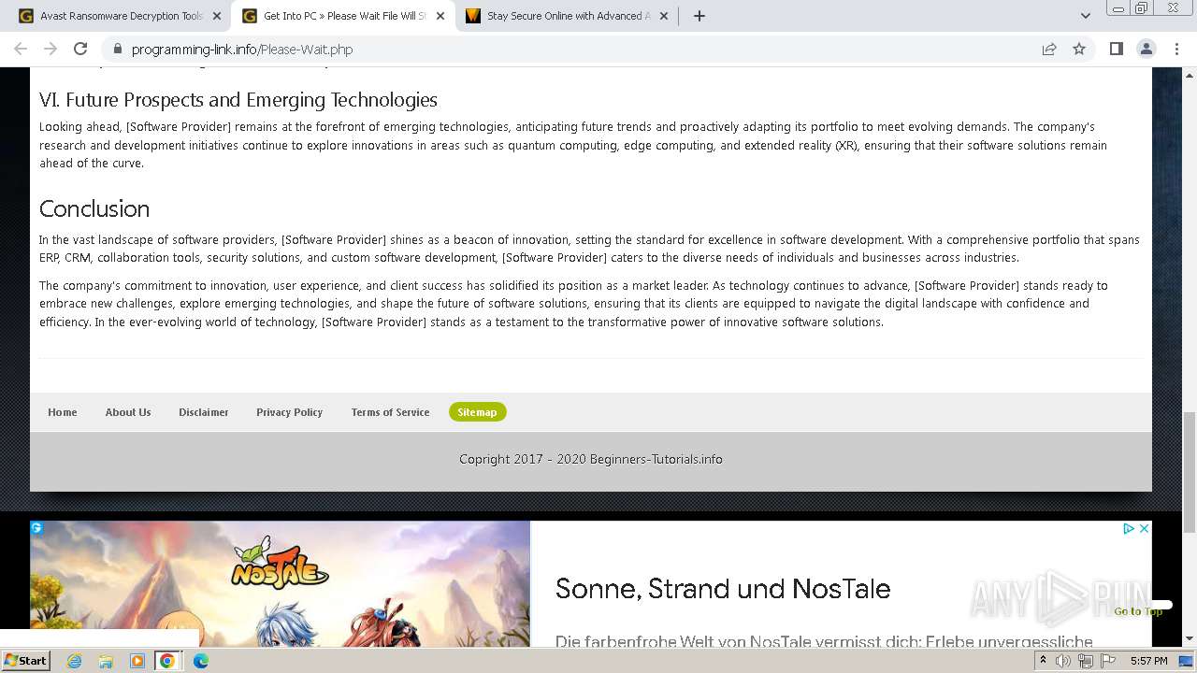Image resolution: width=1197 pixels, height=673 pixels.
Task: Open a new browser tab
Action: (699, 16)
